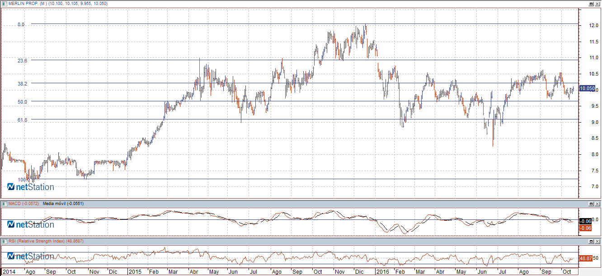Close the MERLIN PROP. chart panel
The height and width of the screenshot is (276, 602).
click(x=597, y=4)
